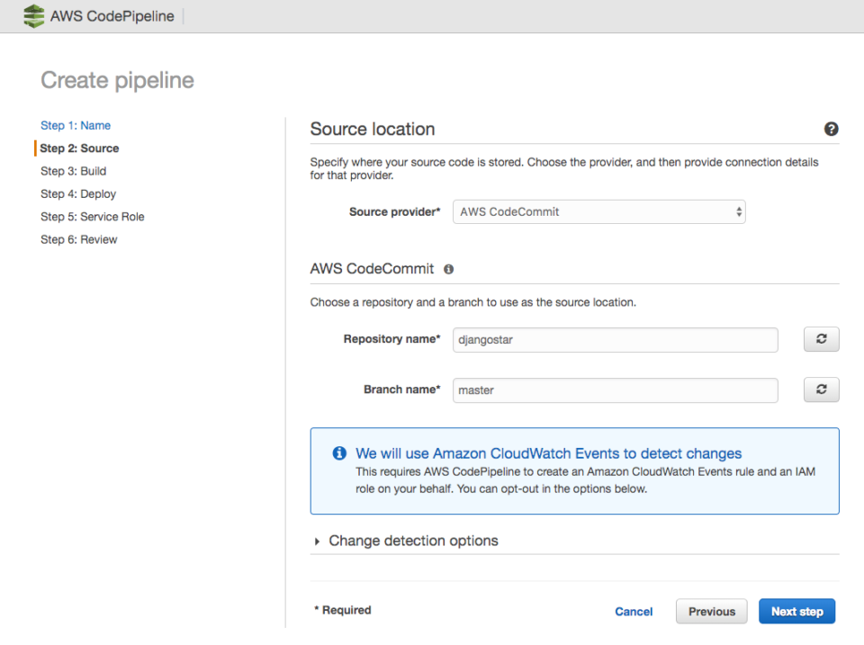The height and width of the screenshot is (645, 864).
Task: Click the Cancel link
Action: pyautogui.click(x=634, y=612)
